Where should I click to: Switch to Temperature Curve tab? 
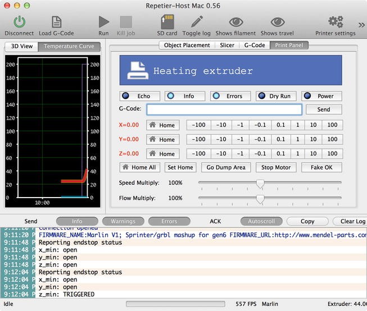point(69,46)
